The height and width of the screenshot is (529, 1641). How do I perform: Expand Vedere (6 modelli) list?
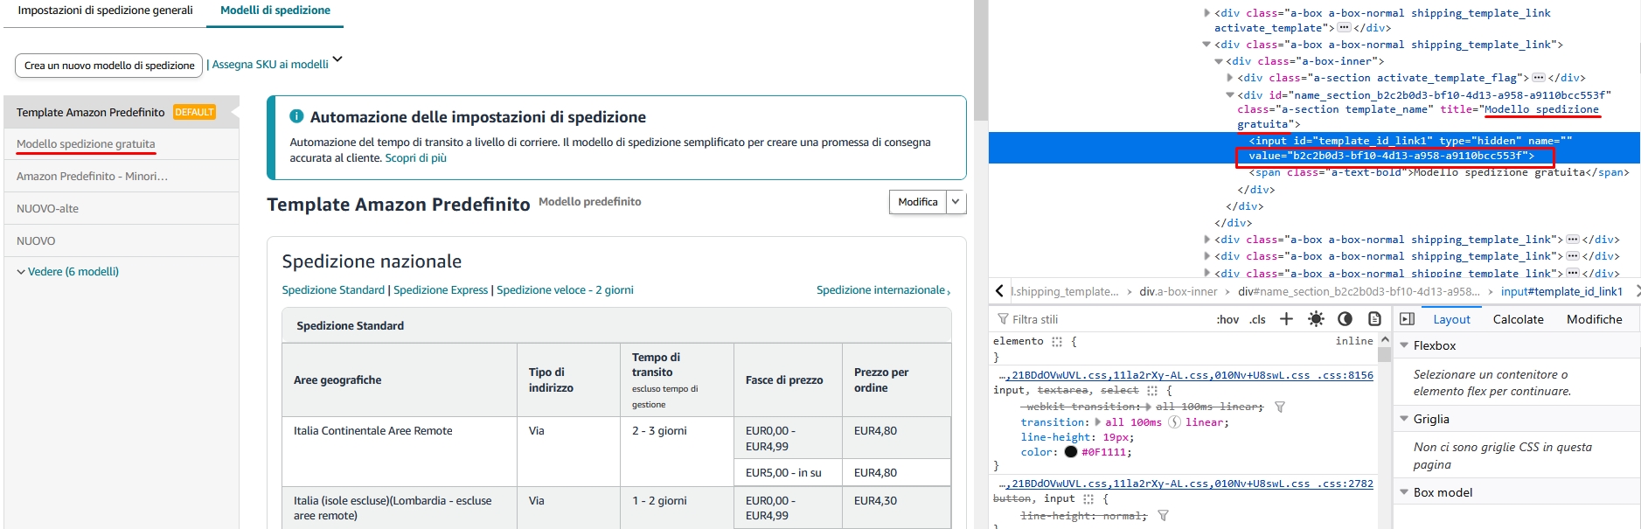(68, 272)
